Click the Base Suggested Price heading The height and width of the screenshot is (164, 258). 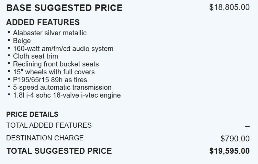(64, 8)
